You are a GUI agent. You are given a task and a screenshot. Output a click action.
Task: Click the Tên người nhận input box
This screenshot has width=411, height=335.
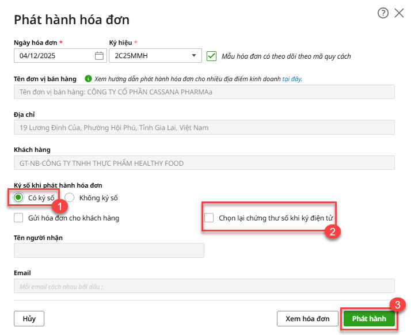(109, 250)
